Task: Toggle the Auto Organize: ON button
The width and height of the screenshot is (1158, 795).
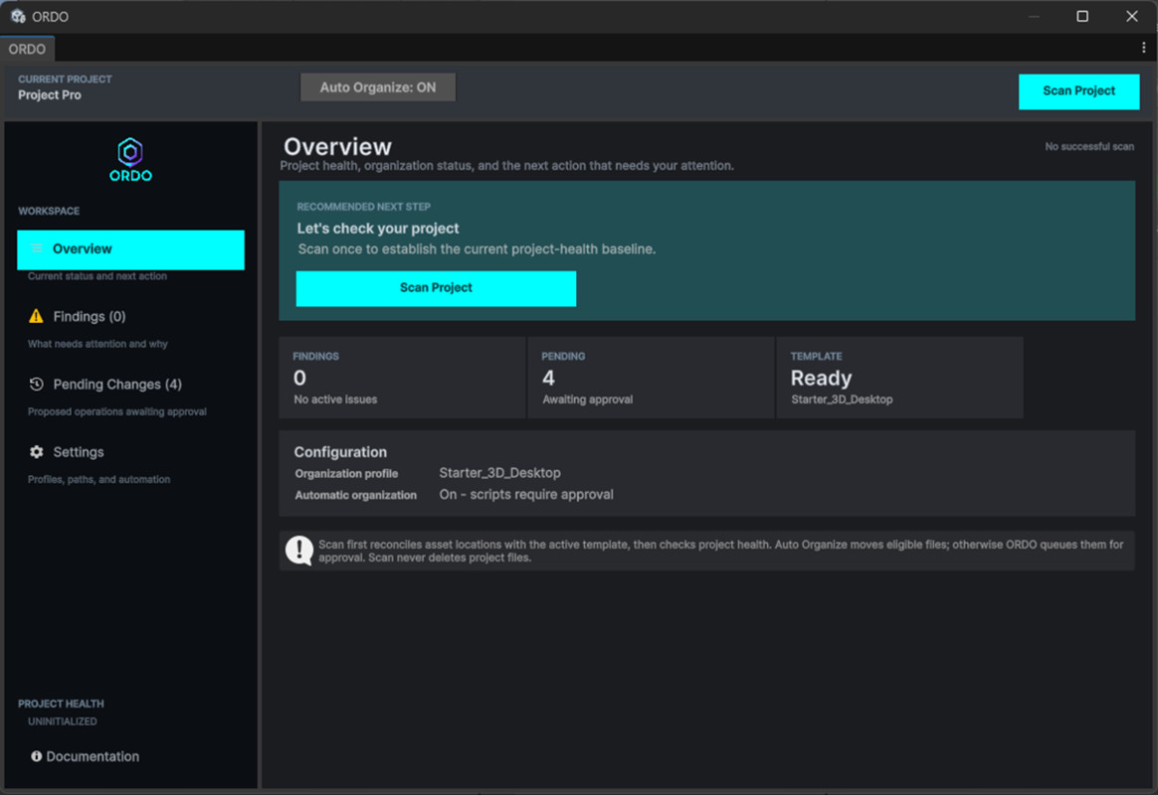Action: pyautogui.click(x=377, y=87)
